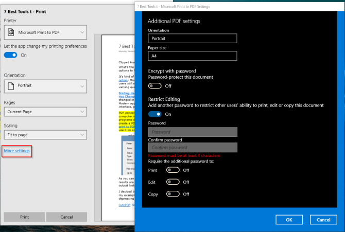Confirm PDF settings with the OK button
The height and width of the screenshot is (232, 345).
pyautogui.click(x=289, y=220)
